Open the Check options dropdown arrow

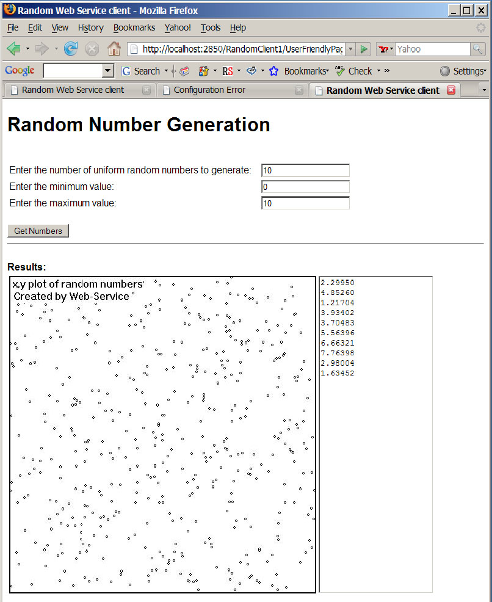[378, 71]
